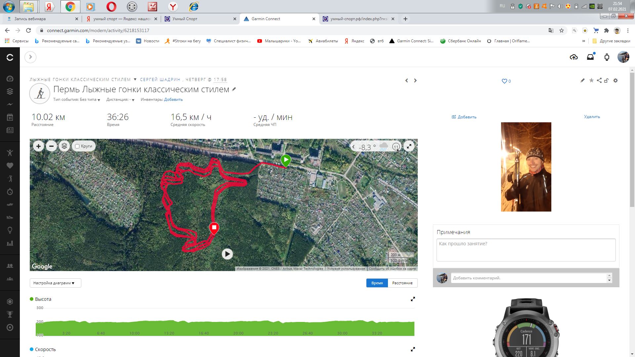Switch the chart axis to Расстояние

tap(402, 283)
